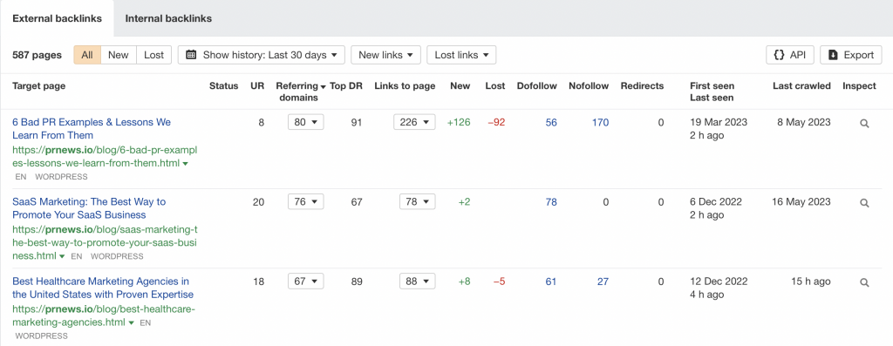Viewport: 893px width, 346px height.
Task: Click nofollow count 170
Action: tap(600, 122)
